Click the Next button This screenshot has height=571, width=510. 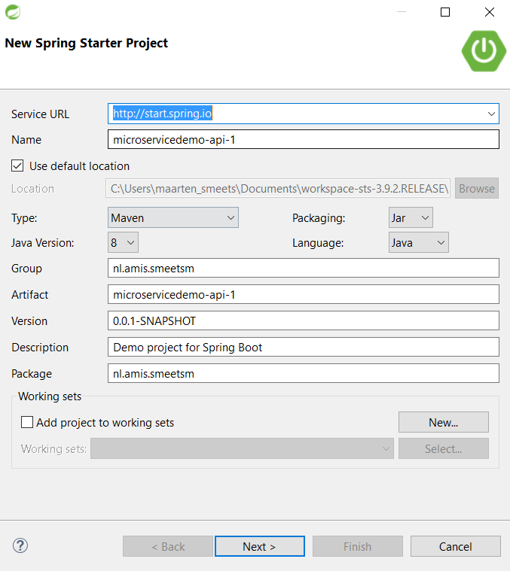click(x=260, y=546)
